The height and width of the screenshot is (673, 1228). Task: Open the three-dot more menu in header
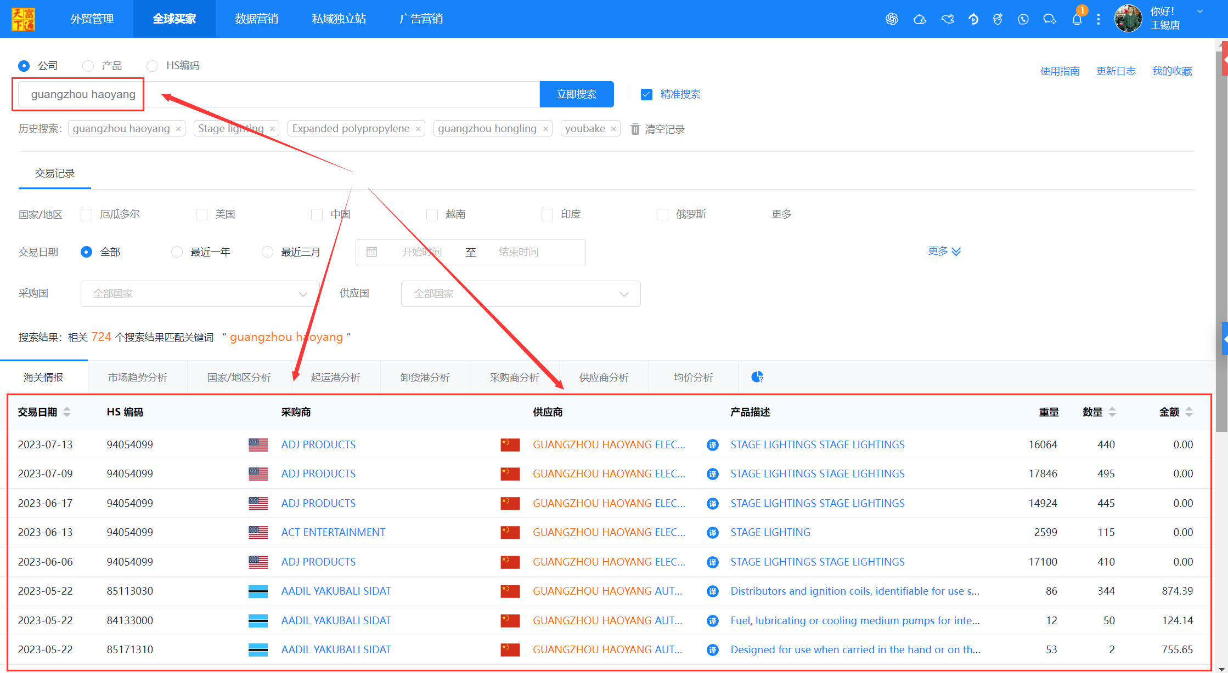point(1099,19)
